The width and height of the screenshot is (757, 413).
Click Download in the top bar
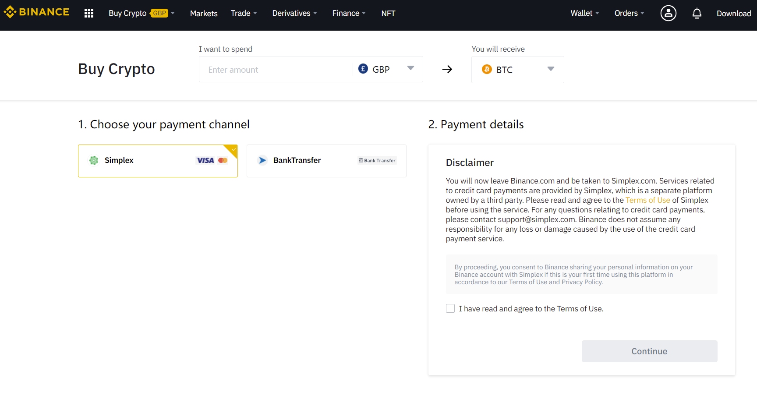[x=734, y=13]
